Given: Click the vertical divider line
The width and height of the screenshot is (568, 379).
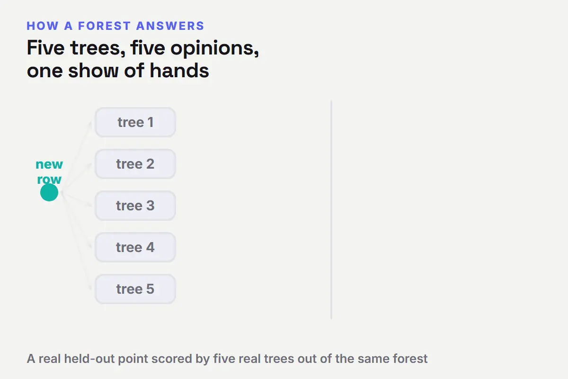Looking at the screenshot, I should [331, 209].
